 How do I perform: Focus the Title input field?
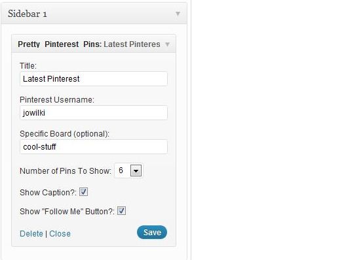coord(94,79)
